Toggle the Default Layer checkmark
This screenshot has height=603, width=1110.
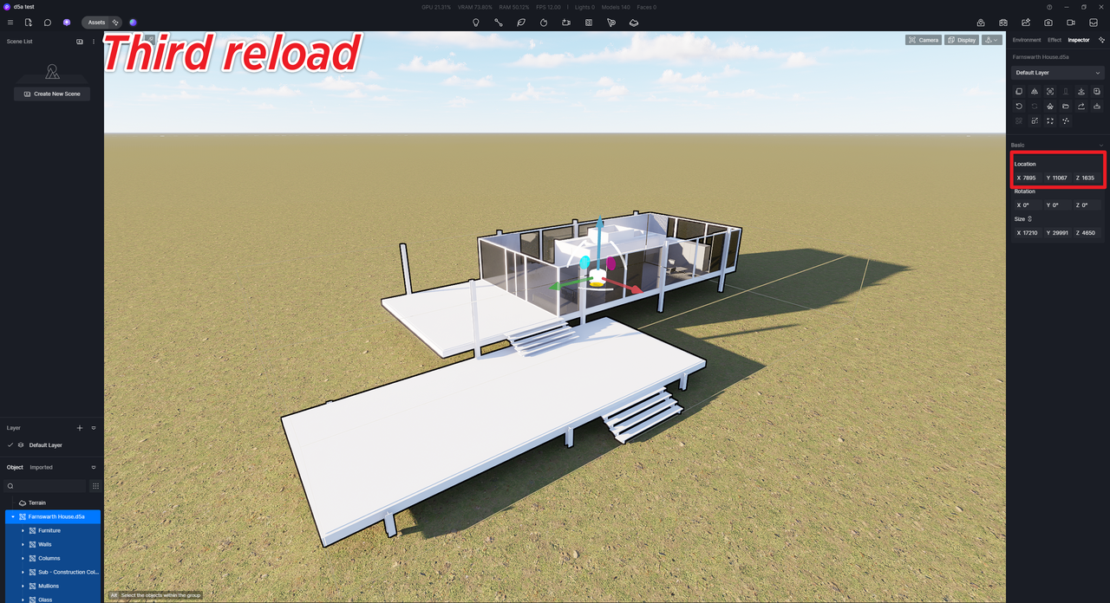(10, 445)
